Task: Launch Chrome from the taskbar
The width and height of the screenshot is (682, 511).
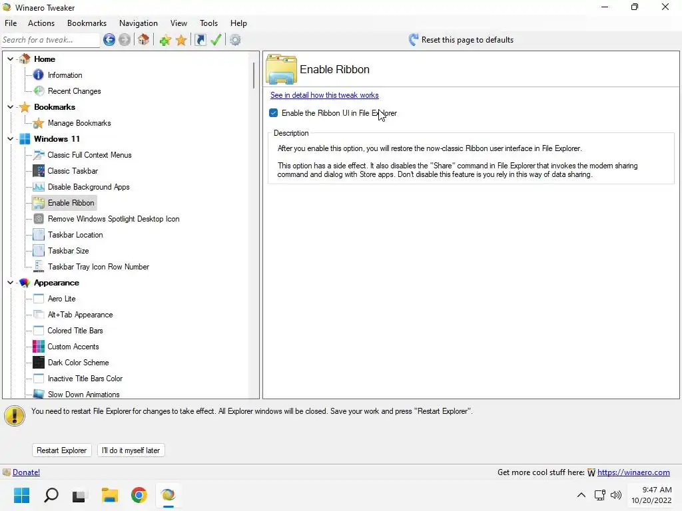Action: tap(139, 495)
